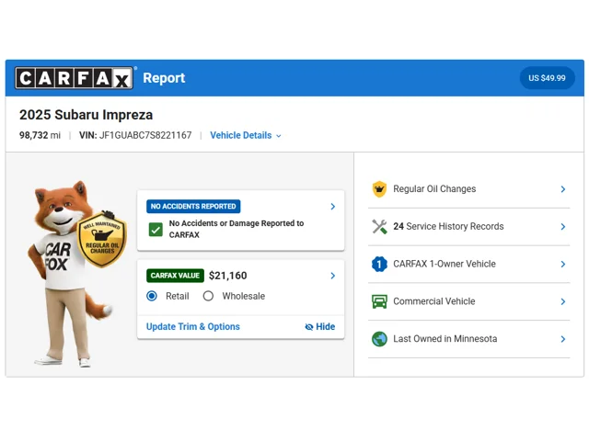Expand Commercial Vehicle chevron

(x=562, y=301)
